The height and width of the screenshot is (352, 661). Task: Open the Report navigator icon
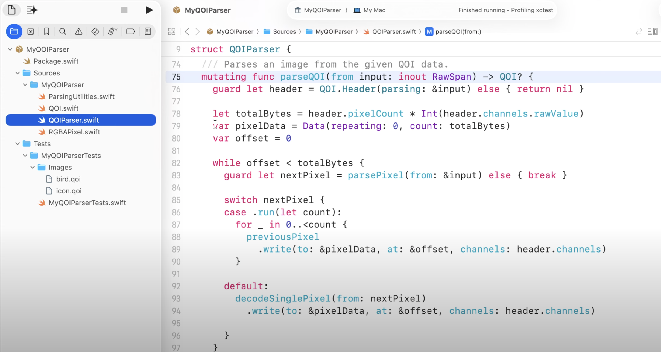pyautogui.click(x=148, y=31)
